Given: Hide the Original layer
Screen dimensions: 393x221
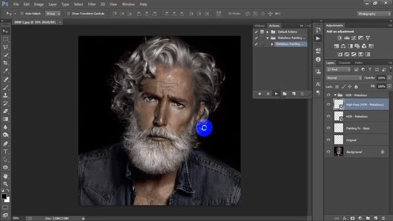Looking at the screenshot, I should (x=329, y=140).
